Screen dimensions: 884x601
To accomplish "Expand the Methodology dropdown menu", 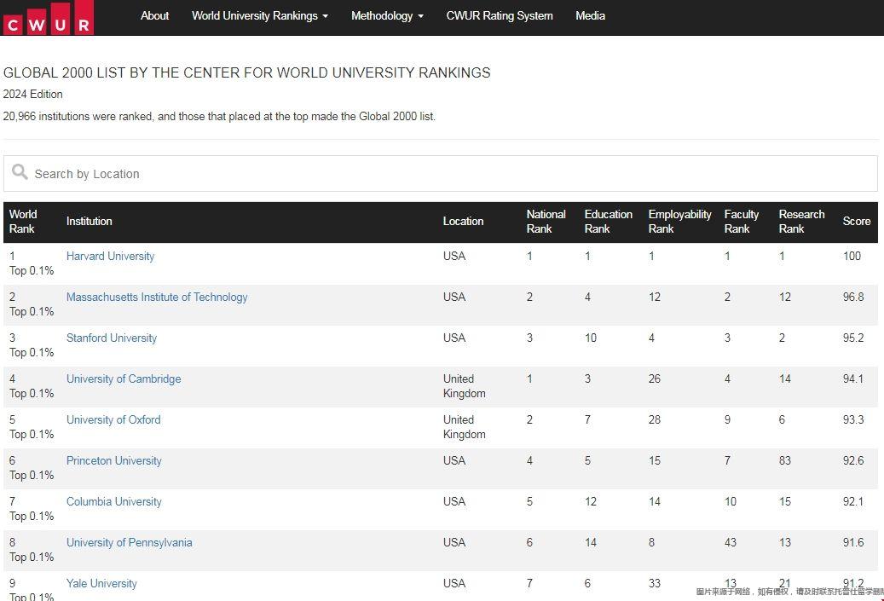I will 387,15.
